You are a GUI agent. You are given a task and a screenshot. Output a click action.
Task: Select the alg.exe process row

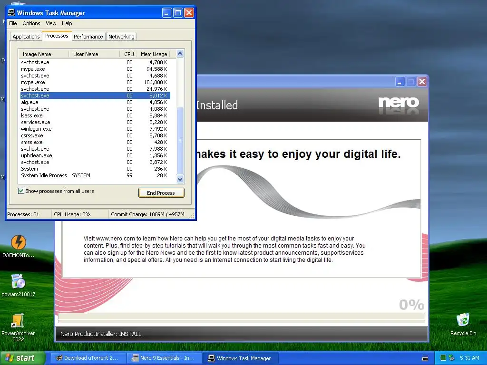(x=95, y=102)
